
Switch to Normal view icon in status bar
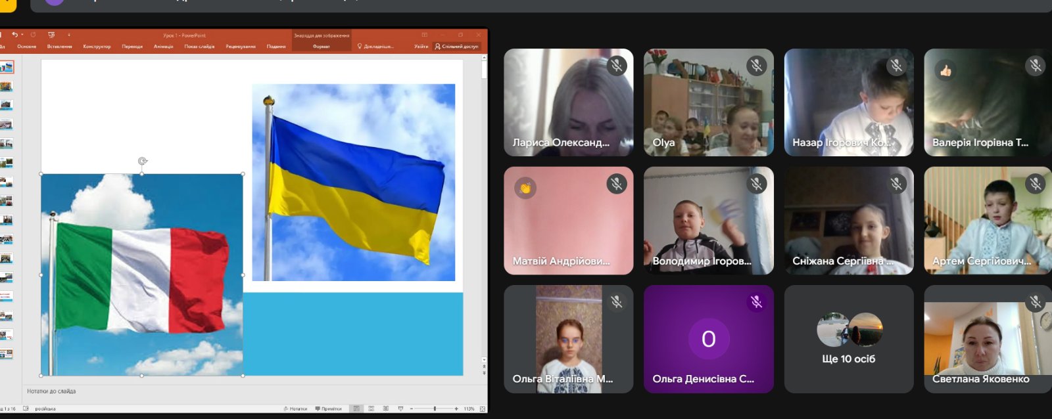(x=356, y=408)
